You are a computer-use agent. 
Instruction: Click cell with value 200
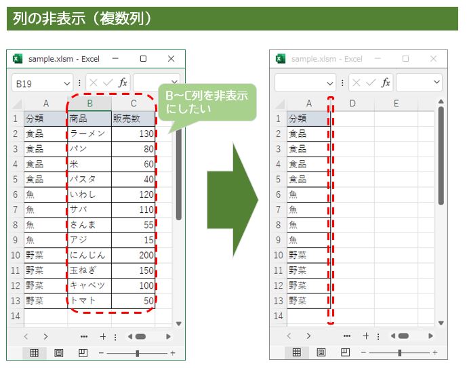click(x=134, y=255)
